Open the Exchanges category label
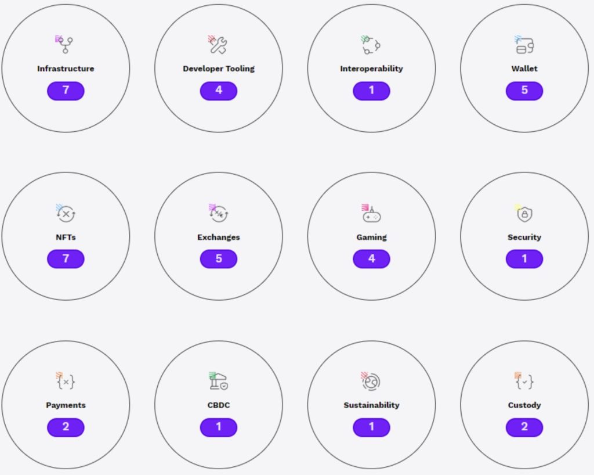The height and width of the screenshot is (475, 594). [219, 237]
